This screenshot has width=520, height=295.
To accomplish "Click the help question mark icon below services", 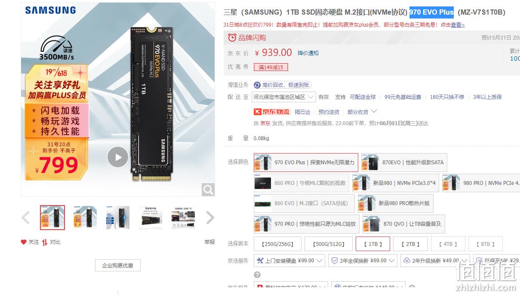I will point(257,275).
